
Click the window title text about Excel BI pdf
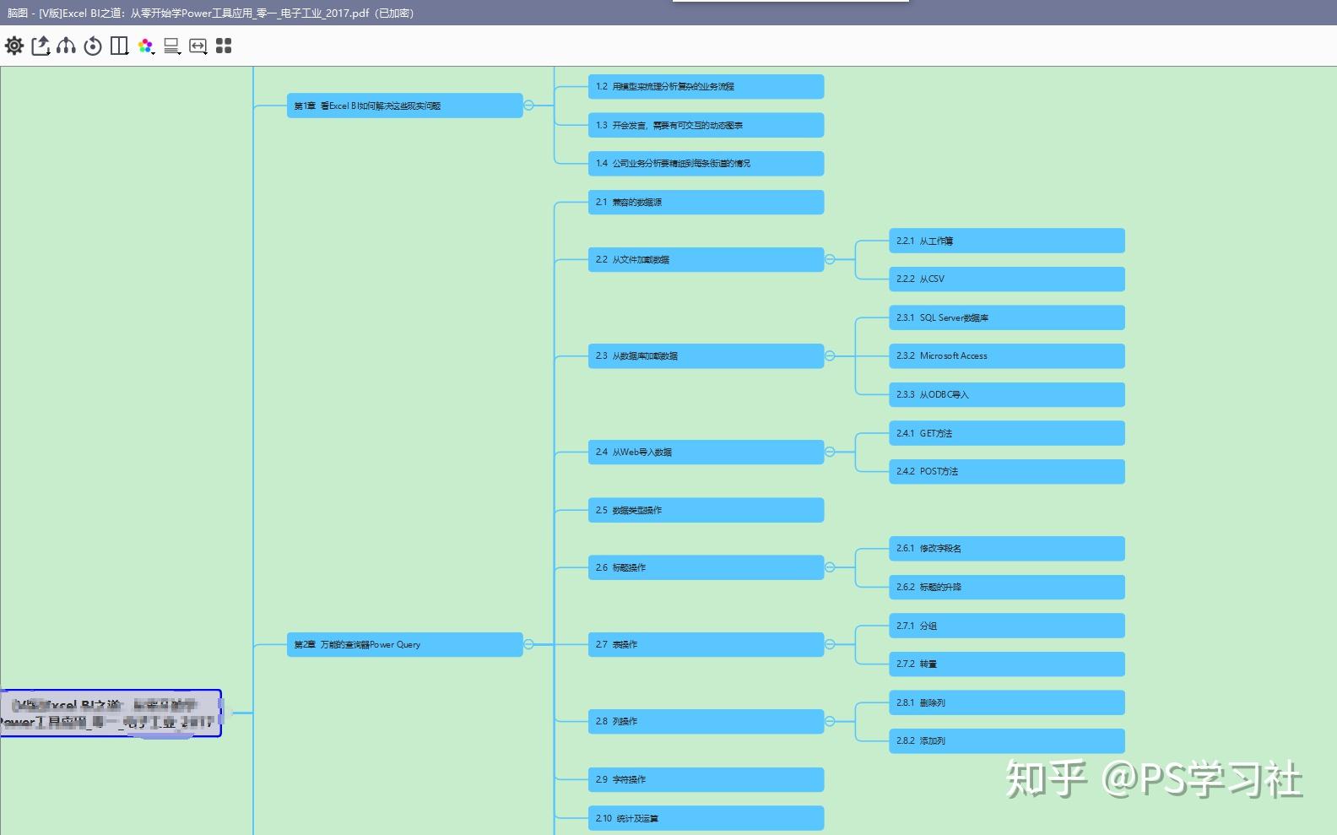tap(210, 13)
